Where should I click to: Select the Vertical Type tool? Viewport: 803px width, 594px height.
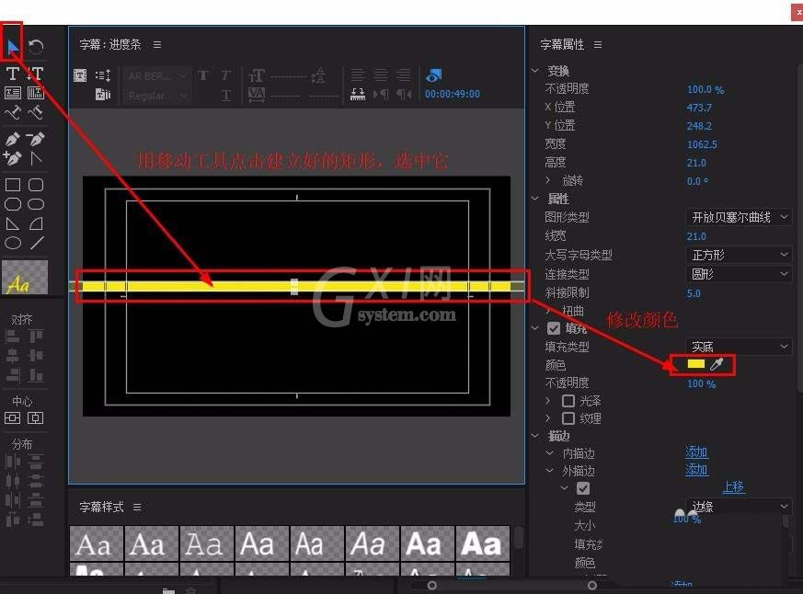[35, 74]
